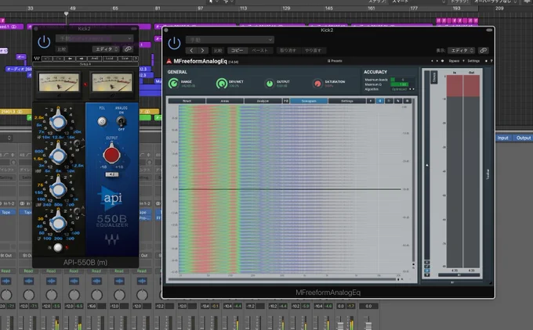Click the Stereo label in meter panel
Image resolution: width=533 pixels, height=330 pixels.
(434, 77)
